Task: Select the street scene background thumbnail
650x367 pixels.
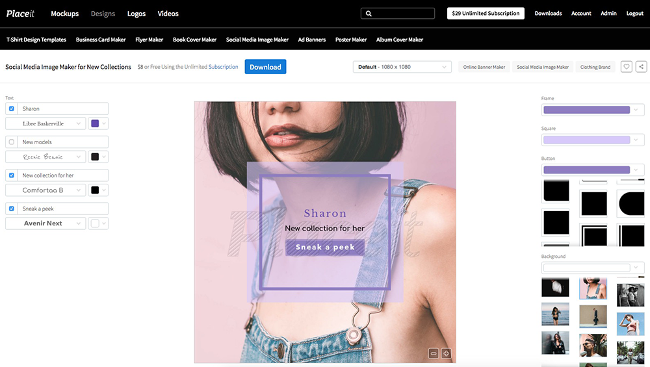Action: (630, 353)
